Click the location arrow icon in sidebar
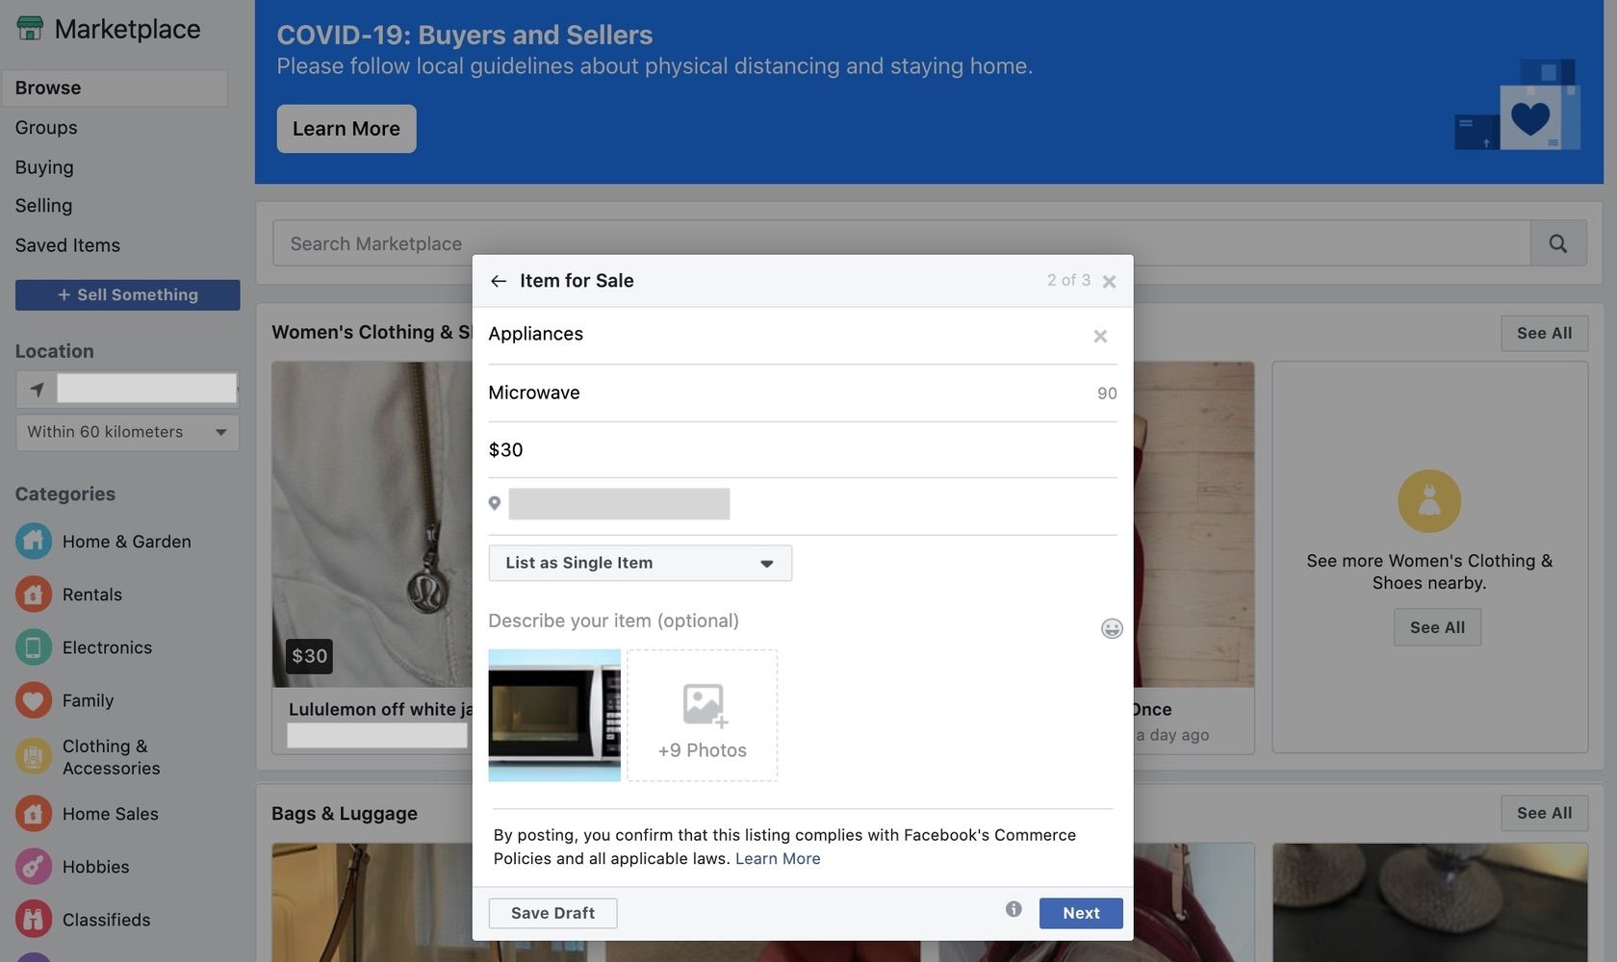1617x962 pixels. [x=37, y=390]
